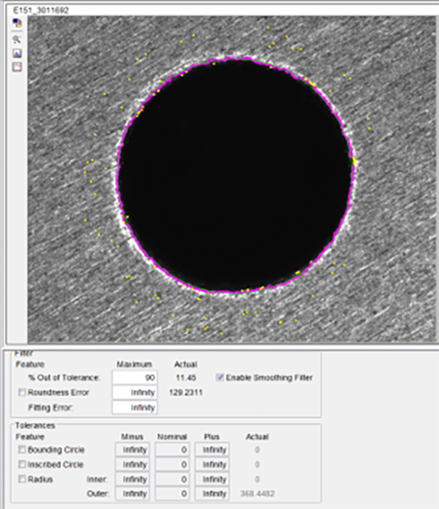The width and height of the screenshot is (439, 509).
Task: Click the top color display toolbar icon
Action: [17, 23]
